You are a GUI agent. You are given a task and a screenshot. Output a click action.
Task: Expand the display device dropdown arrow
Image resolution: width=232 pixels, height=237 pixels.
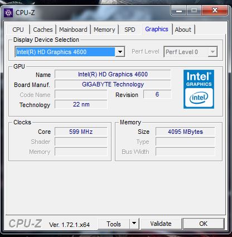coord(120,52)
